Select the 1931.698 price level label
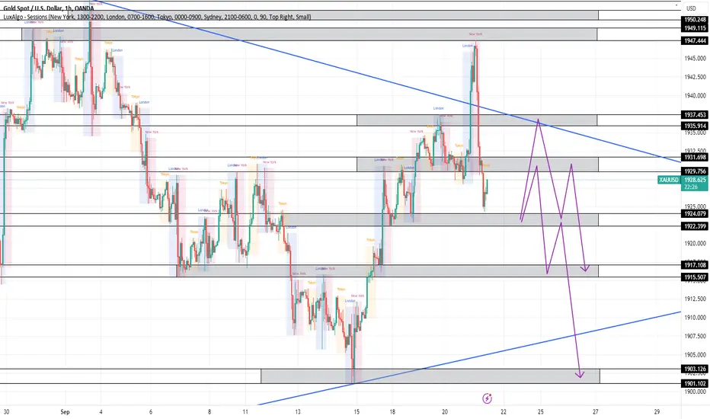Viewport: 710px width, 419px height. coord(694,157)
